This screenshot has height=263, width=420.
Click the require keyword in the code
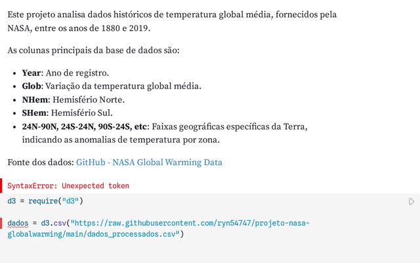pos(43,201)
